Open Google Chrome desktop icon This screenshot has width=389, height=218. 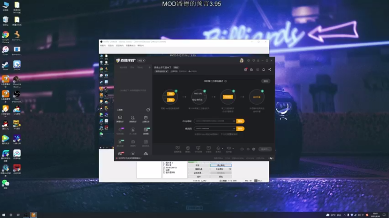point(5,37)
